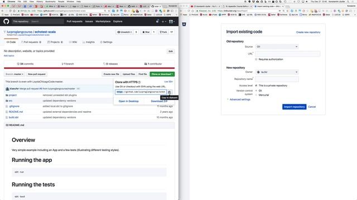
Task: Open the Bitbucket logo in the sidebar
Action: pyautogui.click(x=184, y=24)
